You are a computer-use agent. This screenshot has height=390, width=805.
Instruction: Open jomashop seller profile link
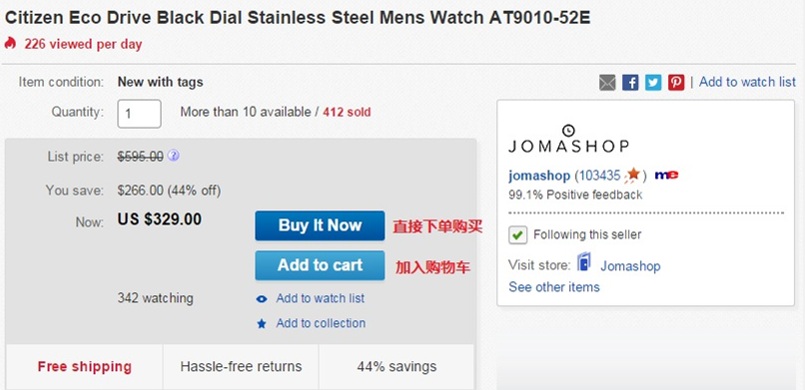539,176
